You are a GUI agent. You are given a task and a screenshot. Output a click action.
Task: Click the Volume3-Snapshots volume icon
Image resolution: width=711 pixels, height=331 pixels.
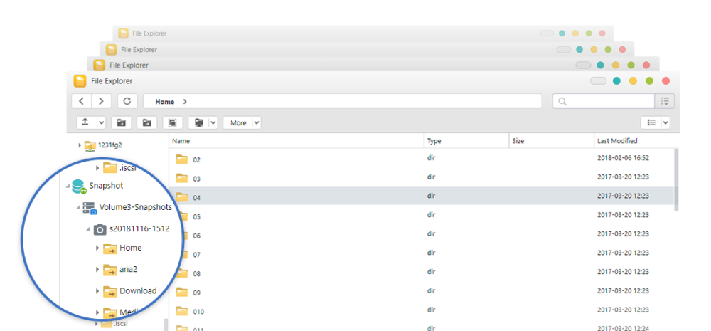coord(90,208)
